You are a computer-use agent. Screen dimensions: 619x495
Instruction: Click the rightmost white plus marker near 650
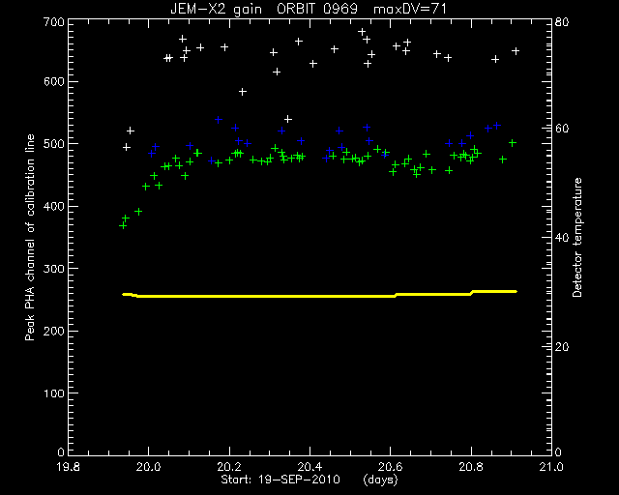pyautogui.click(x=516, y=51)
